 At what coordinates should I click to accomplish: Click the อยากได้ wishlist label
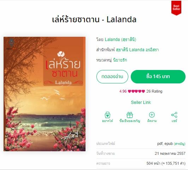point(107,121)
